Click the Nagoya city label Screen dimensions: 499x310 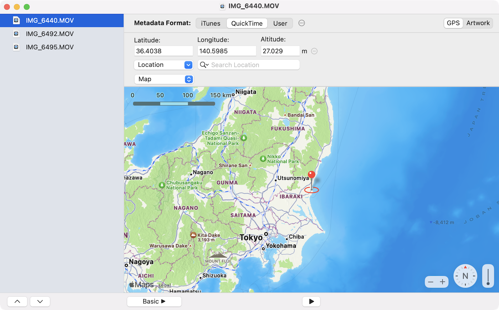point(141,262)
